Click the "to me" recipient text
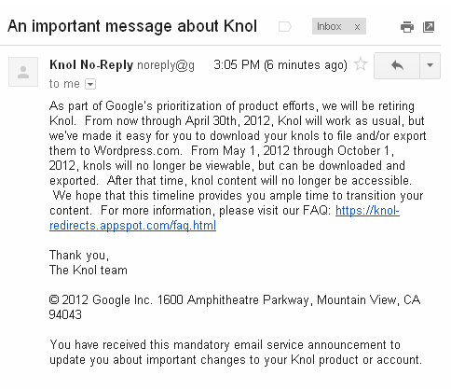 pos(64,84)
